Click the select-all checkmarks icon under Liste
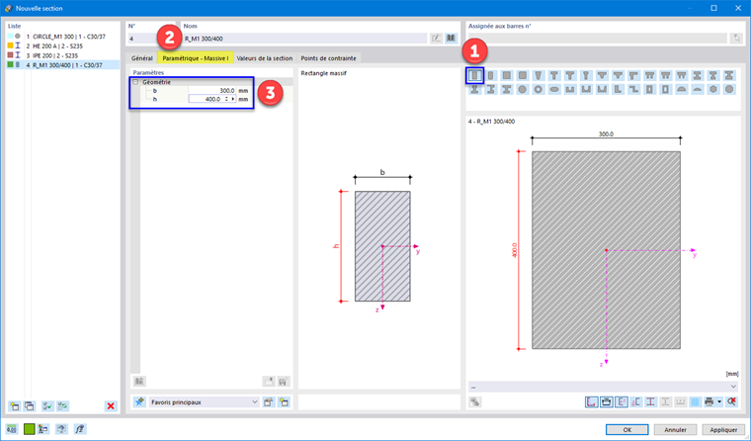Viewport: 751px width, 441px height. (47, 406)
